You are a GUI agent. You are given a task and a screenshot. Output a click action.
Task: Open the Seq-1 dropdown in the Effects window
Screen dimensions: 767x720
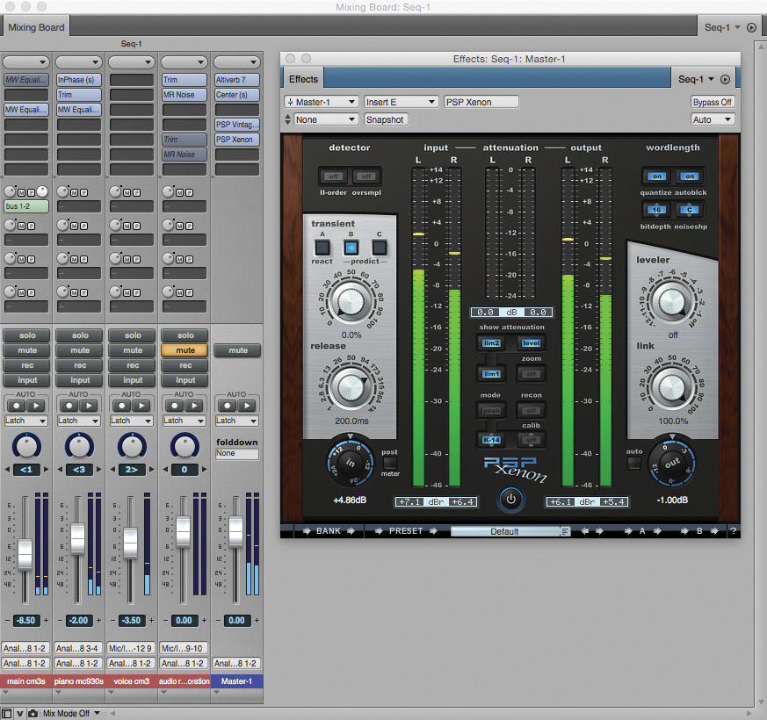tap(696, 79)
